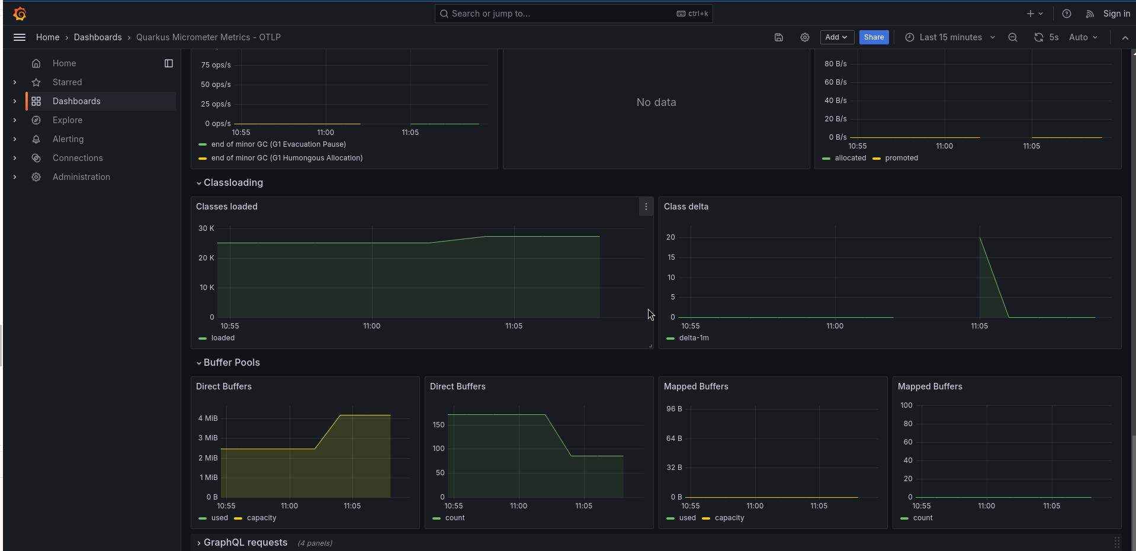The height and width of the screenshot is (551, 1136).
Task: Open Alerting from the sidebar
Action: coord(68,139)
